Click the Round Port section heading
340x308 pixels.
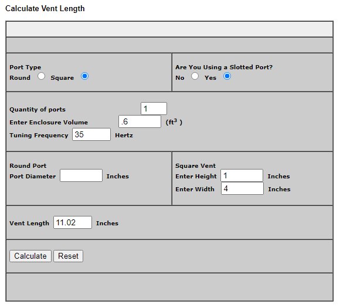click(28, 165)
